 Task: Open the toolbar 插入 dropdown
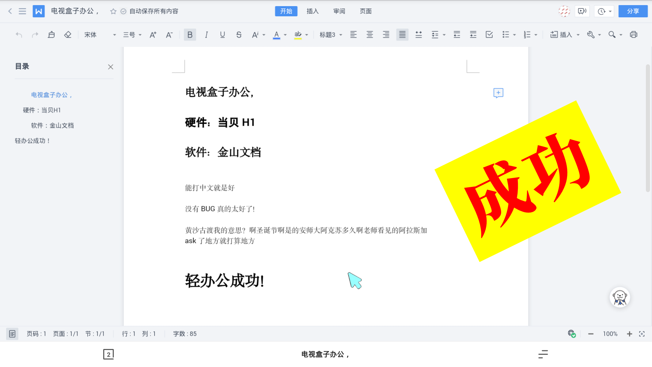click(x=565, y=35)
